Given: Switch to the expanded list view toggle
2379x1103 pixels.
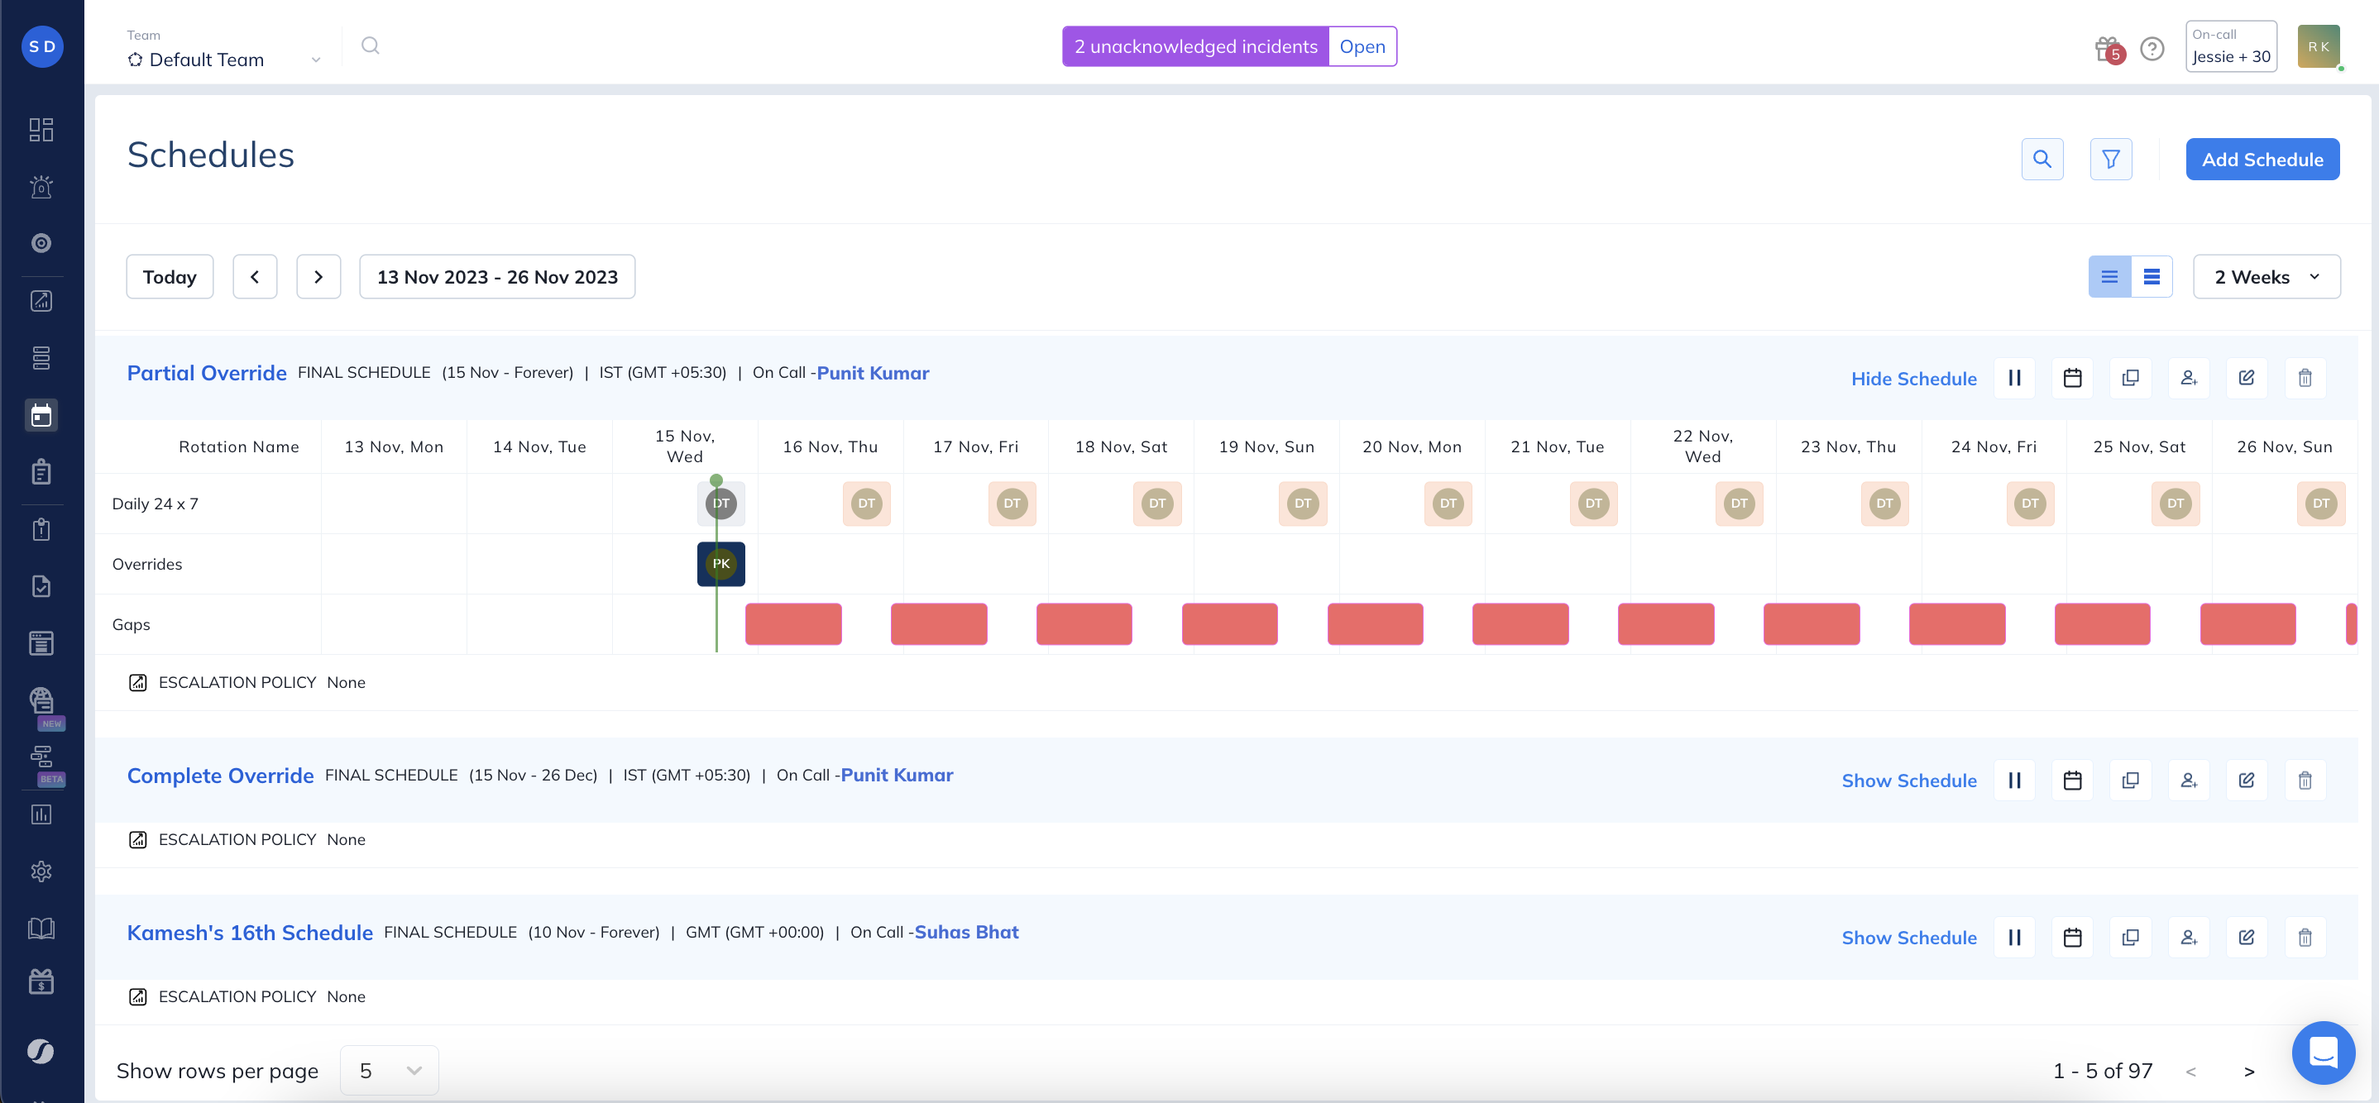Looking at the screenshot, I should (x=2151, y=277).
